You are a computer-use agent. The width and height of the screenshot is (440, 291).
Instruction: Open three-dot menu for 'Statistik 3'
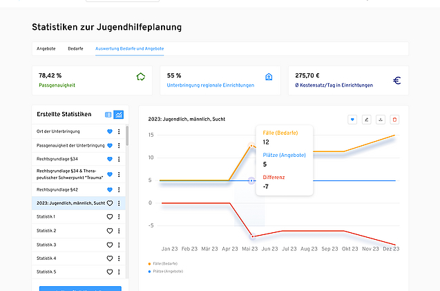(x=119, y=245)
